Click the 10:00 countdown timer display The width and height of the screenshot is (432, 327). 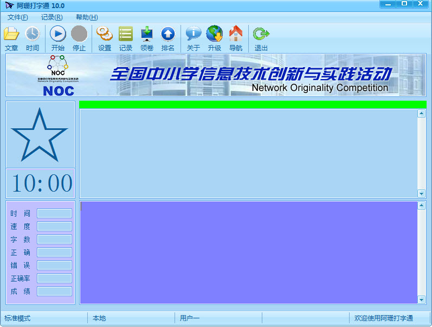[40, 184]
